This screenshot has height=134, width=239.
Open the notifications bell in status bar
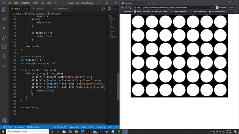point(115,127)
